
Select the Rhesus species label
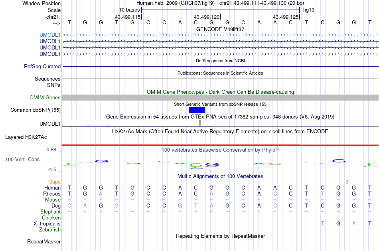coord(52,194)
